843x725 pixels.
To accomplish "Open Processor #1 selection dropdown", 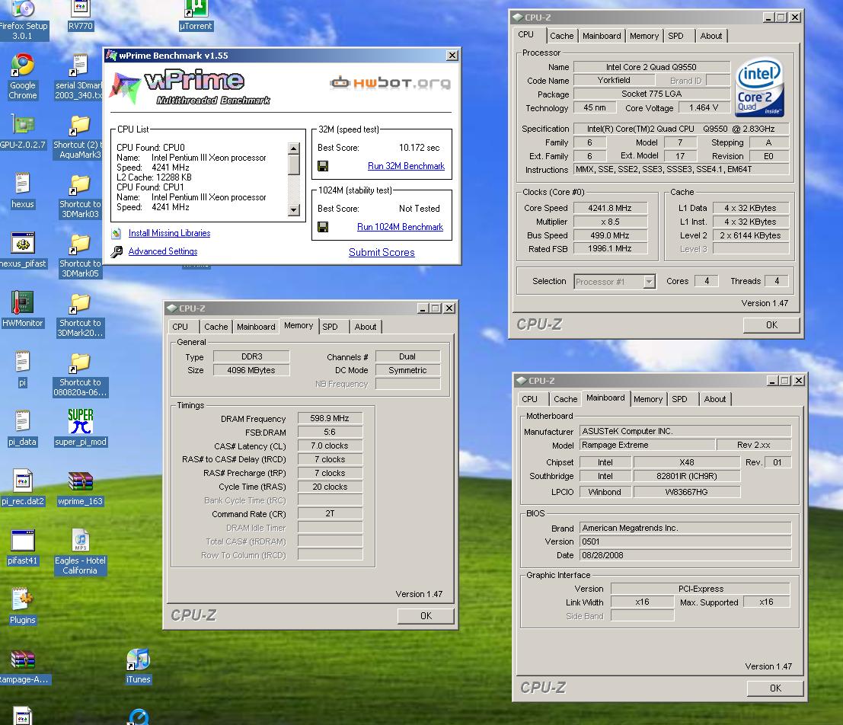I will (x=650, y=281).
